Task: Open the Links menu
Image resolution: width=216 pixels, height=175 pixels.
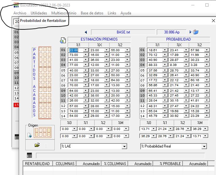Action: [112, 13]
